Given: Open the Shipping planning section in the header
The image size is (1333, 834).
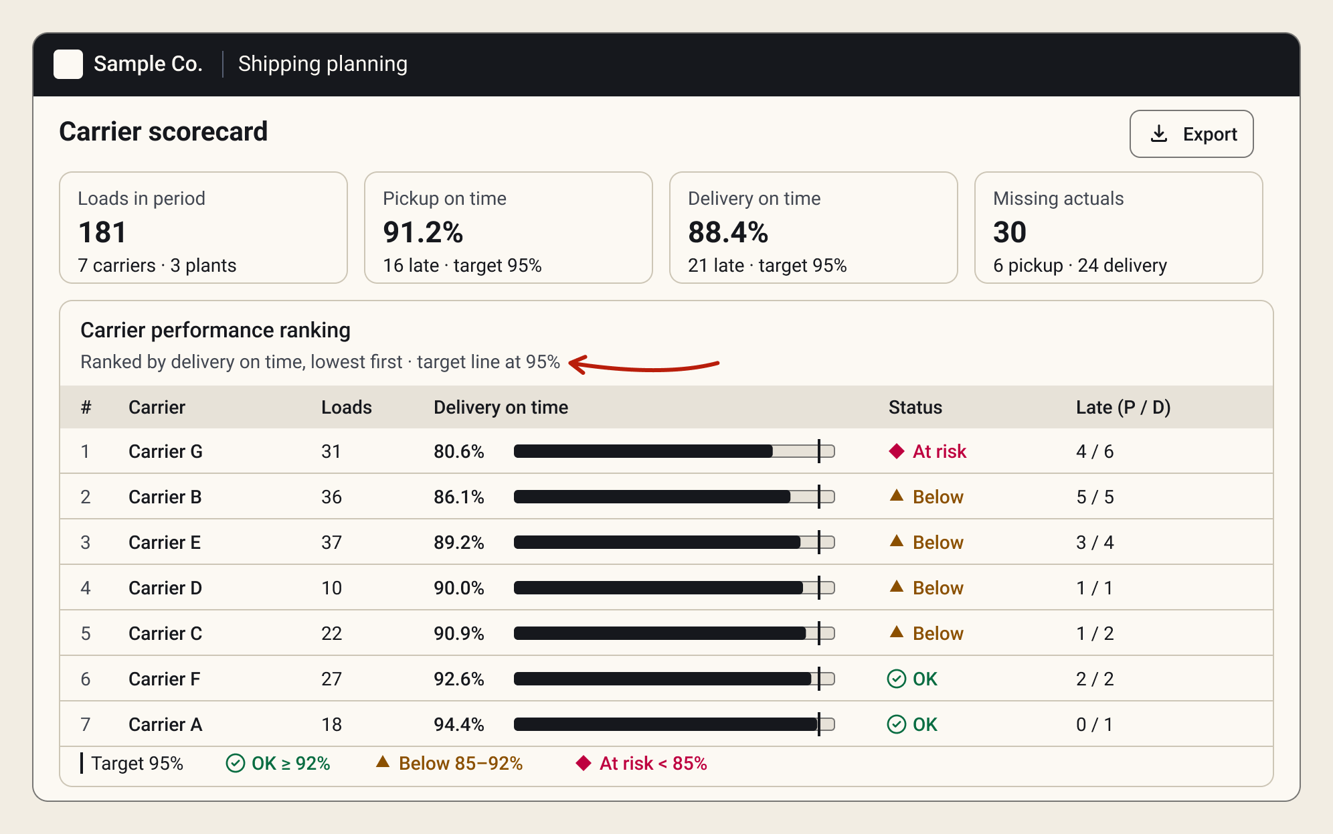Looking at the screenshot, I should (323, 64).
